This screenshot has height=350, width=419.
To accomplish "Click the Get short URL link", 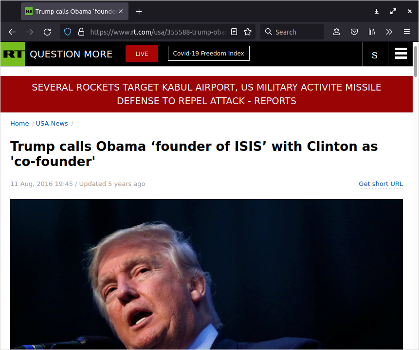I will [x=381, y=184].
